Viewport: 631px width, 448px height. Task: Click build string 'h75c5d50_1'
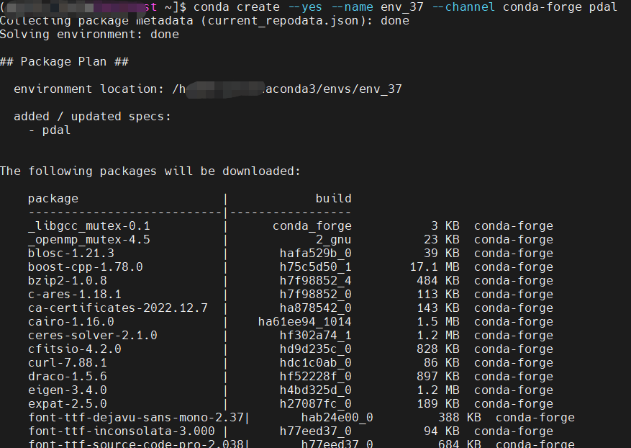tap(315, 267)
